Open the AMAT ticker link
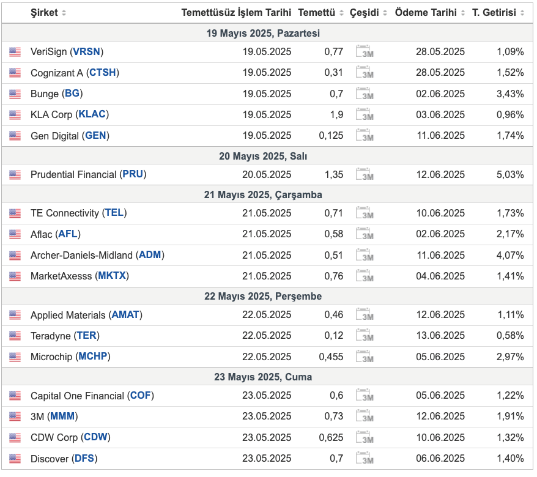This screenshot has height=477, width=537. click(125, 315)
